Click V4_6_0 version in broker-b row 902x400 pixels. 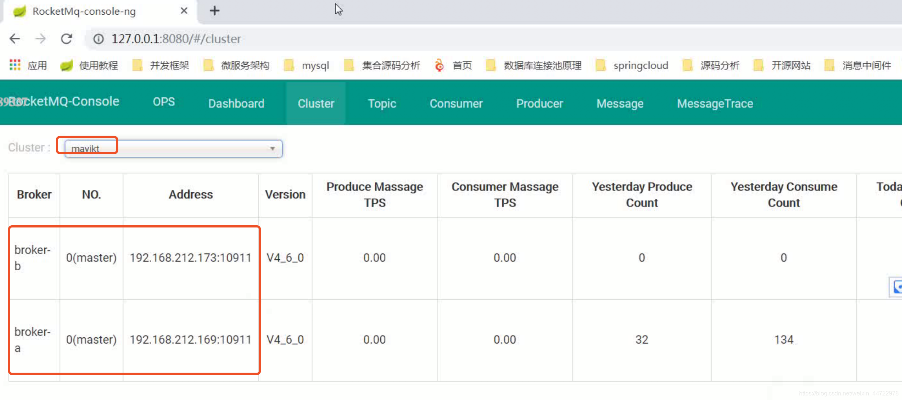[285, 258]
